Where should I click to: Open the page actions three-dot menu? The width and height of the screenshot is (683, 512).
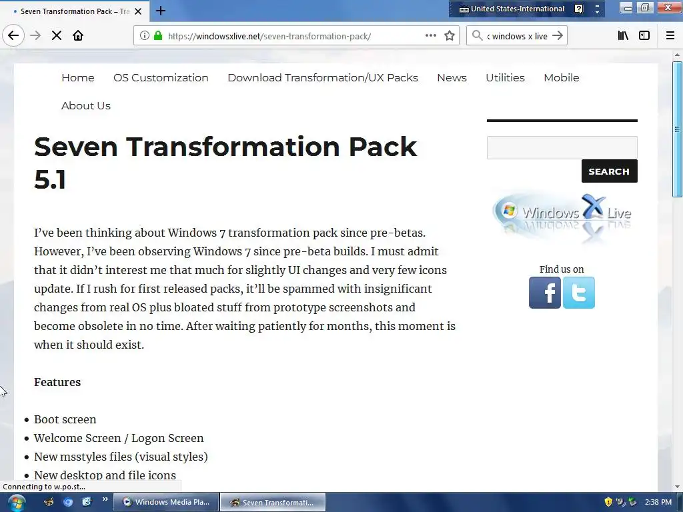pos(430,36)
